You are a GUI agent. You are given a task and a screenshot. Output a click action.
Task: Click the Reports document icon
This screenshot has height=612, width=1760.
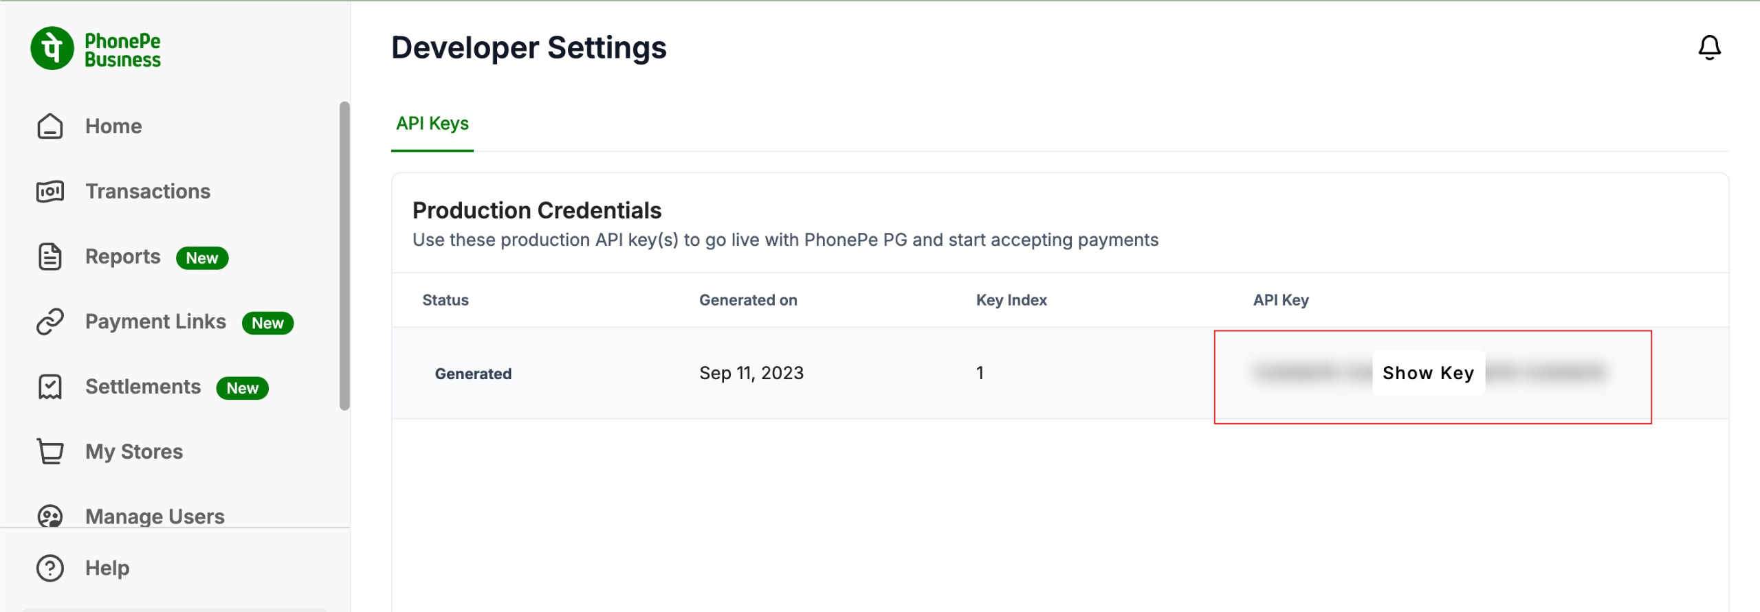[x=50, y=257]
